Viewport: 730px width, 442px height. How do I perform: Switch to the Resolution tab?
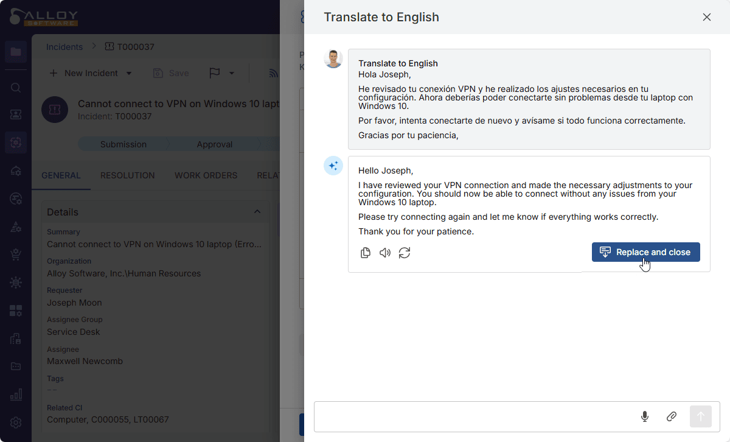(128, 175)
